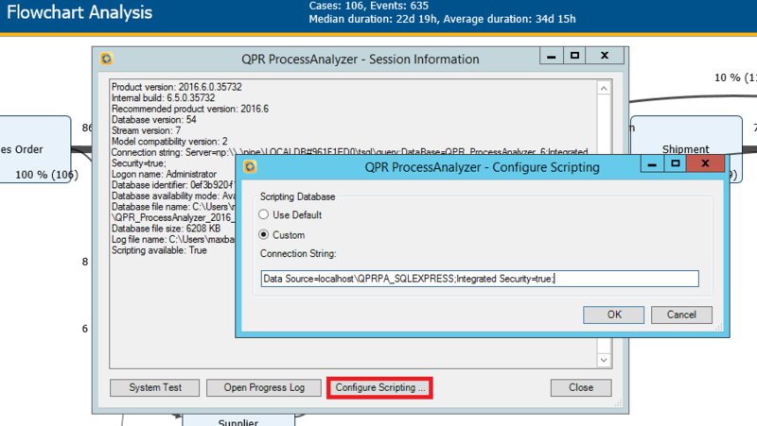Image resolution: width=757 pixels, height=426 pixels.
Task: Maximize the Configure Scripting dialog
Action: (675, 163)
